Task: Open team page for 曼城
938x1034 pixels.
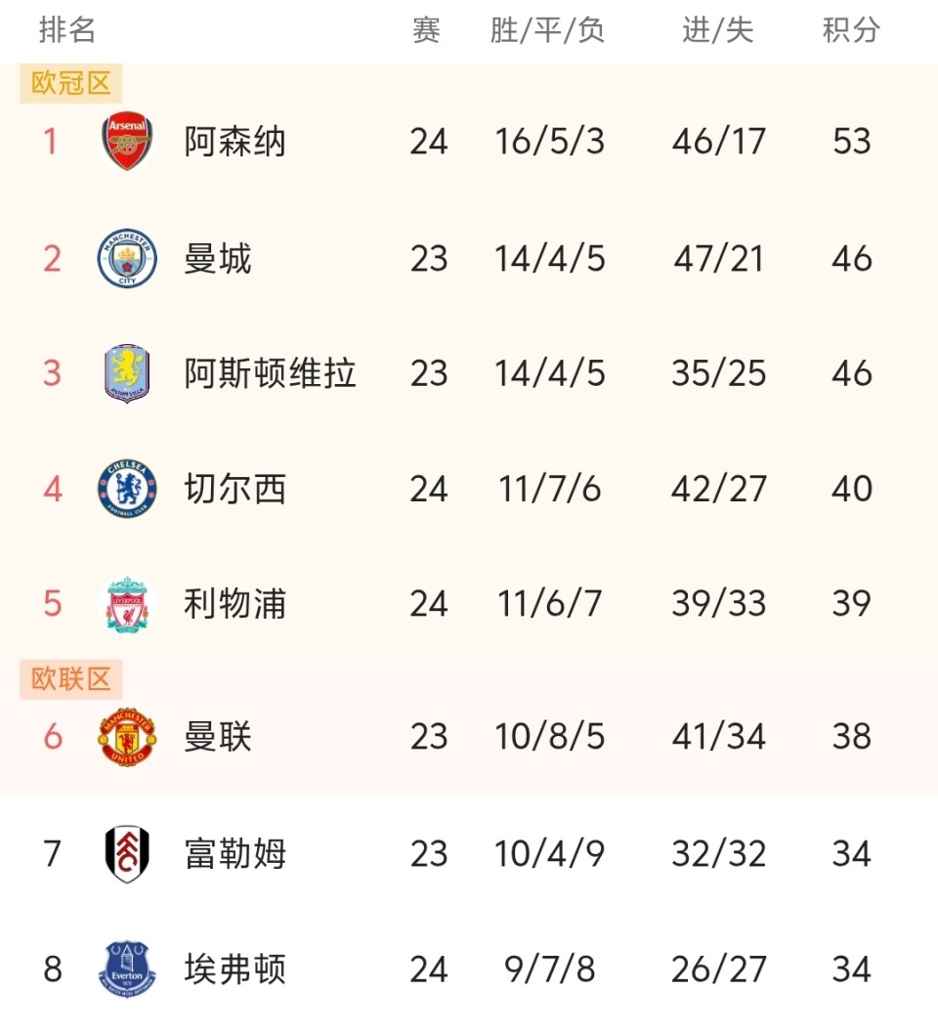Action: pyautogui.click(x=218, y=259)
